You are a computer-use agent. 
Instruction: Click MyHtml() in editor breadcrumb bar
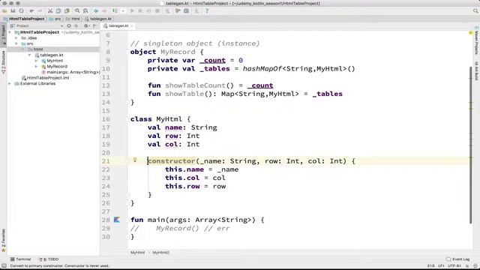(x=161, y=253)
